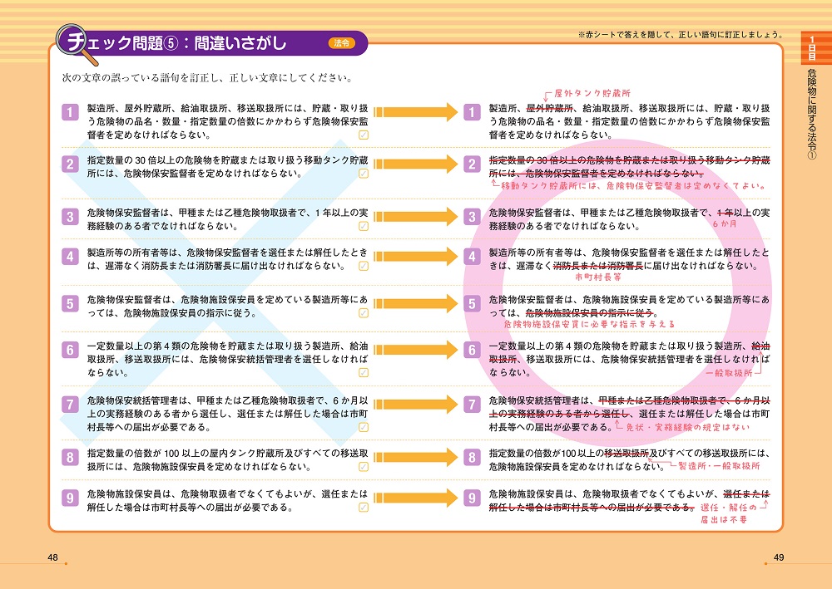Select the 危険物に関する法令① side tab text
This screenshot has width=832, height=589.
pyautogui.click(x=812, y=113)
